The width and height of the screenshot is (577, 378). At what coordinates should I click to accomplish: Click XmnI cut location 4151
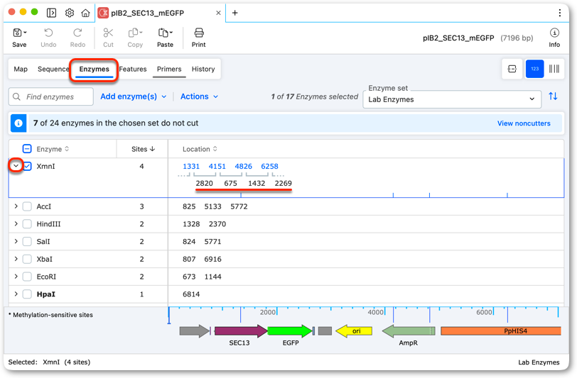(217, 167)
